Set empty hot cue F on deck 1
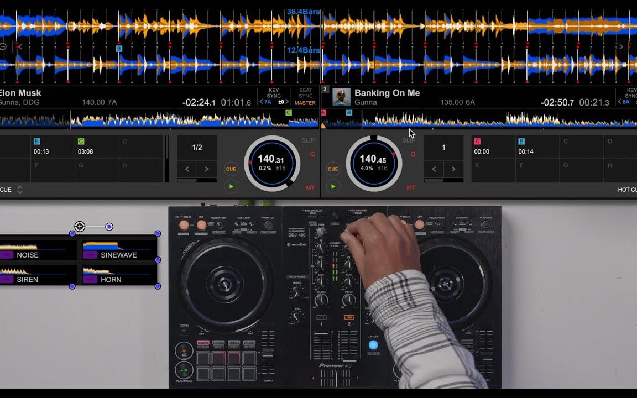This screenshot has height=398, width=637. (x=53, y=171)
